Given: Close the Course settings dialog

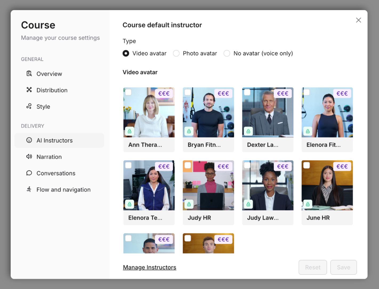Looking at the screenshot, I should (x=358, y=20).
